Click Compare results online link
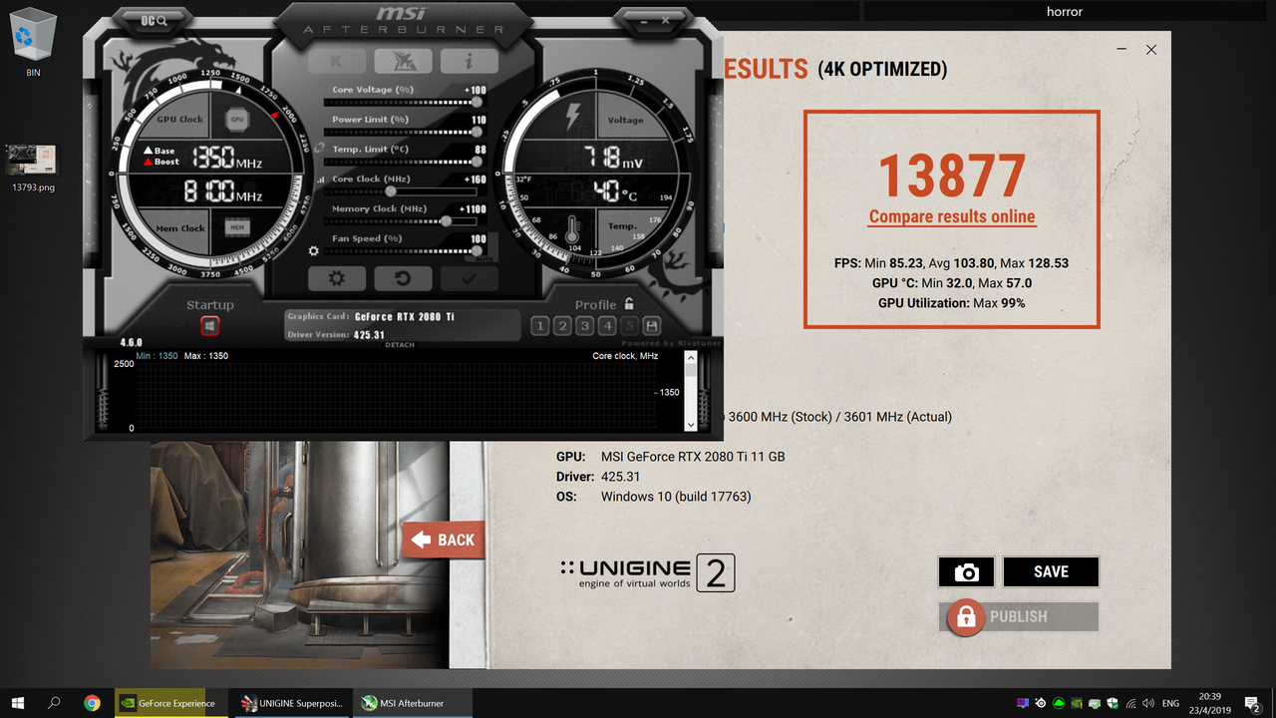1276x718 pixels. (x=952, y=216)
